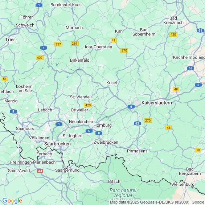Select the Trier city label

(10, 40)
